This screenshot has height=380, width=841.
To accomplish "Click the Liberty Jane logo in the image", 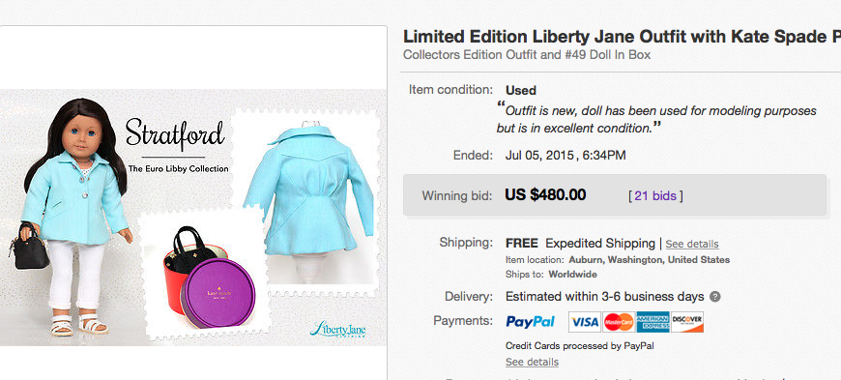I will pyautogui.click(x=338, y=329).
